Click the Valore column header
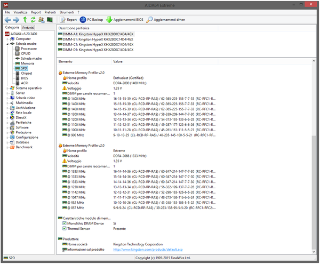320x264 pixels. coord(165,62)
